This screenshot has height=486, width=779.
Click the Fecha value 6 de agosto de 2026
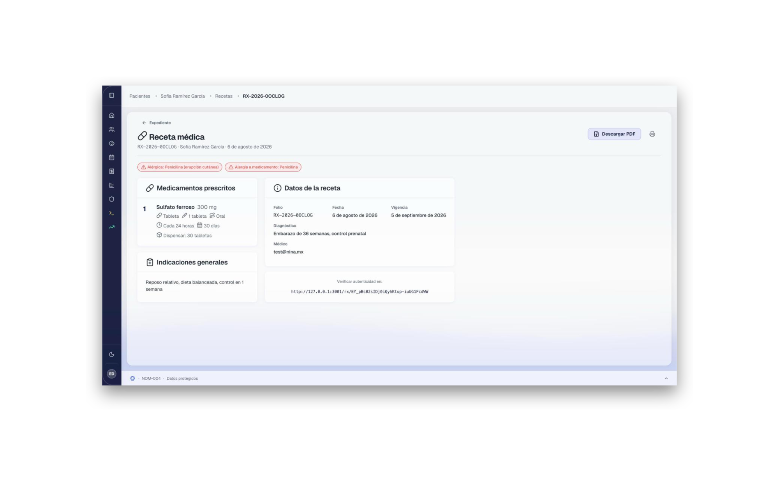(x=355, y=215)
